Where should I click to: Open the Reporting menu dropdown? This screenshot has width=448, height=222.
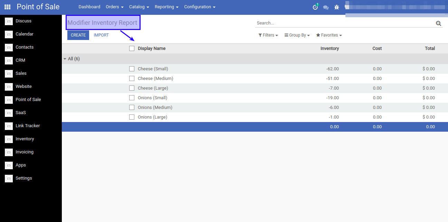click(x=166, y=7)
